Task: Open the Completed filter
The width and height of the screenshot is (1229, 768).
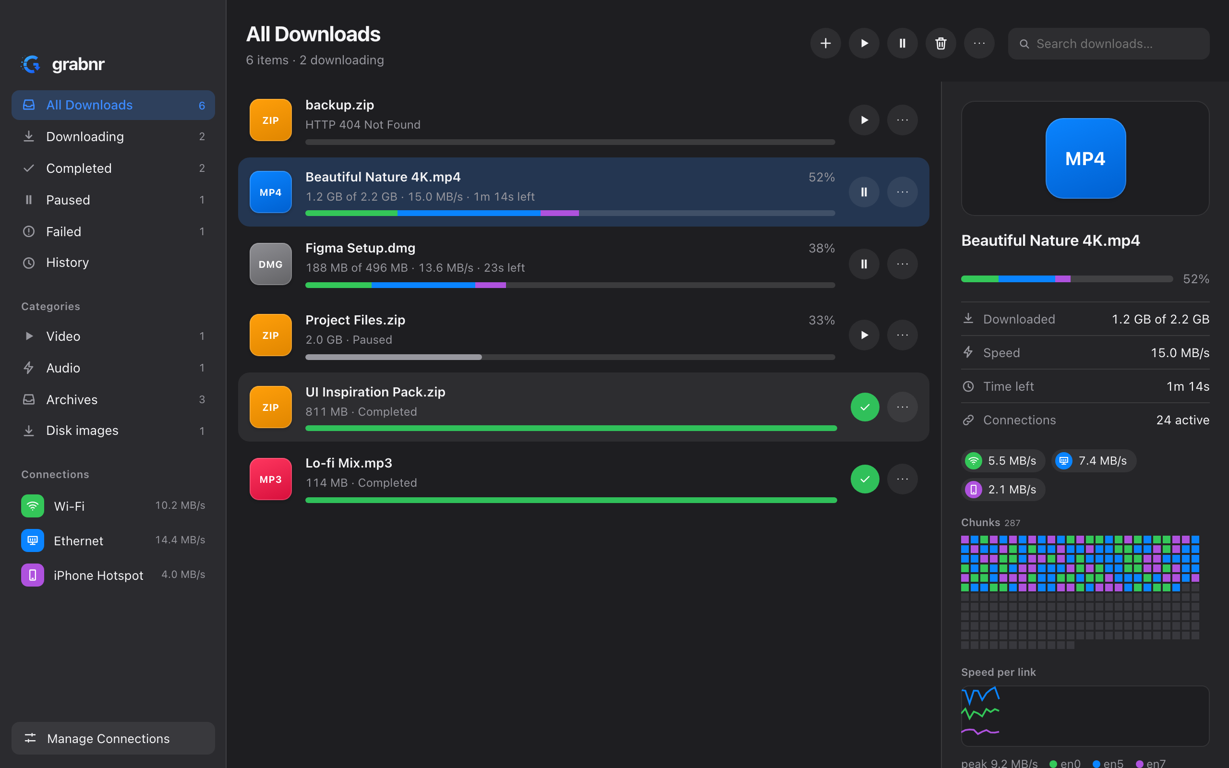Action: 113,168
